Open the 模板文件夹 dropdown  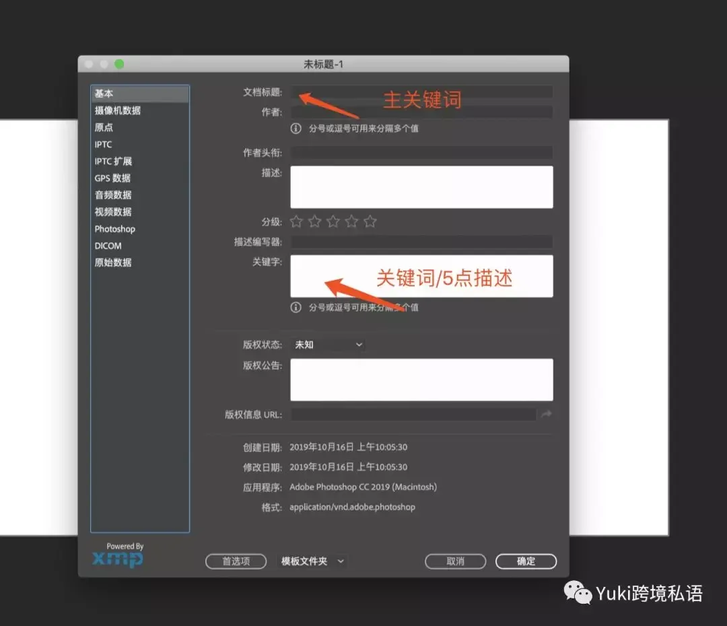[313, 561]
